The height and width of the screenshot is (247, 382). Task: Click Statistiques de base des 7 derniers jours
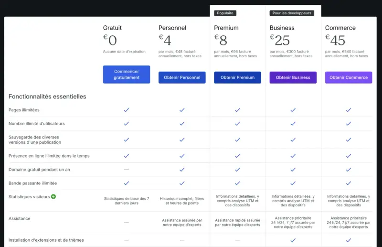tap(127, 201)
